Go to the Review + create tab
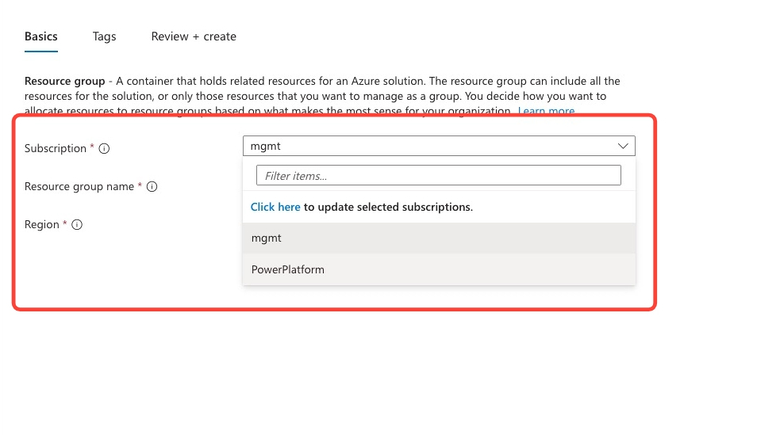Screen dimensions: 780x435 (x=194, y=36)
